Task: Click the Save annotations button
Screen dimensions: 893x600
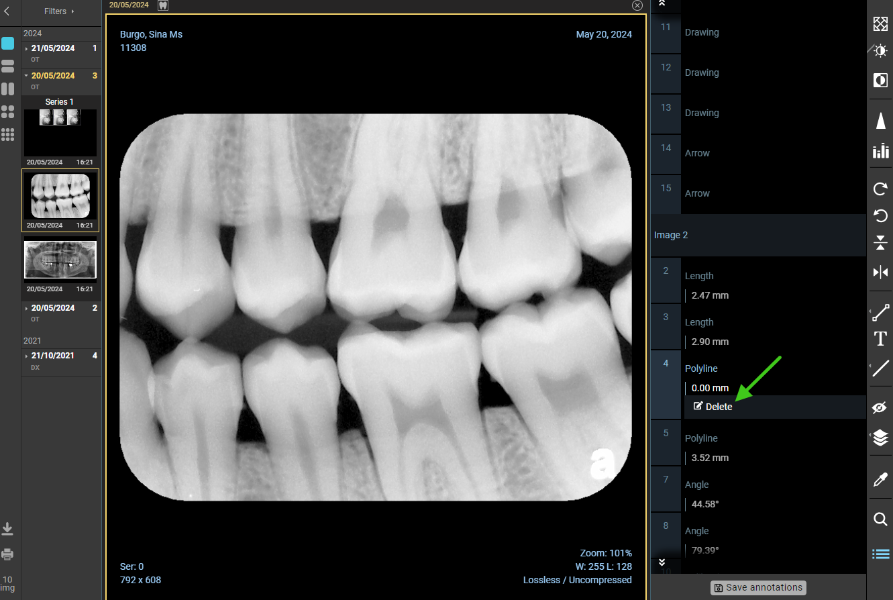Action: (758, 588)
